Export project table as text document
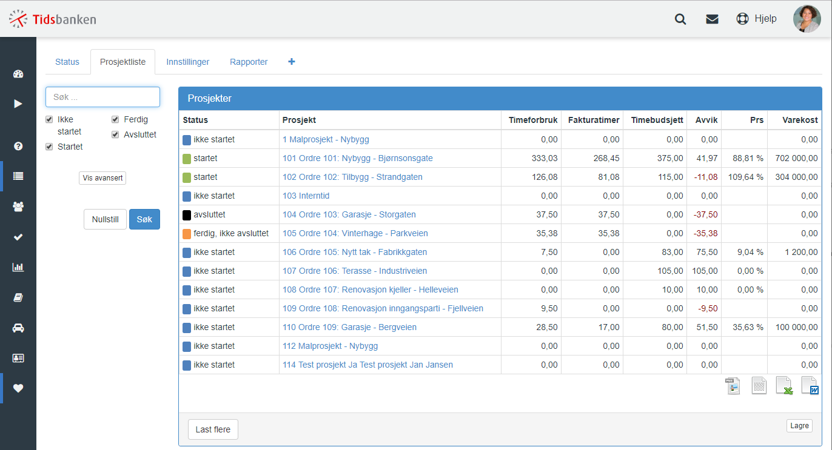This screenshot has height=450, width=832. click(759, 386)
